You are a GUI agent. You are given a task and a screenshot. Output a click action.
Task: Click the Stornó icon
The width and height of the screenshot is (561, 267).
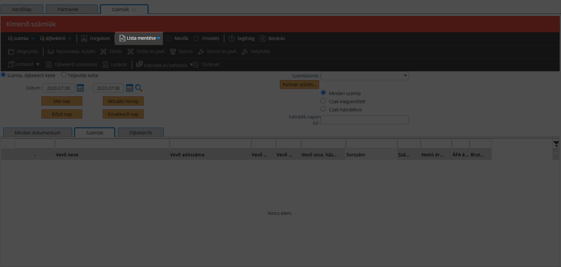point(173,51)
